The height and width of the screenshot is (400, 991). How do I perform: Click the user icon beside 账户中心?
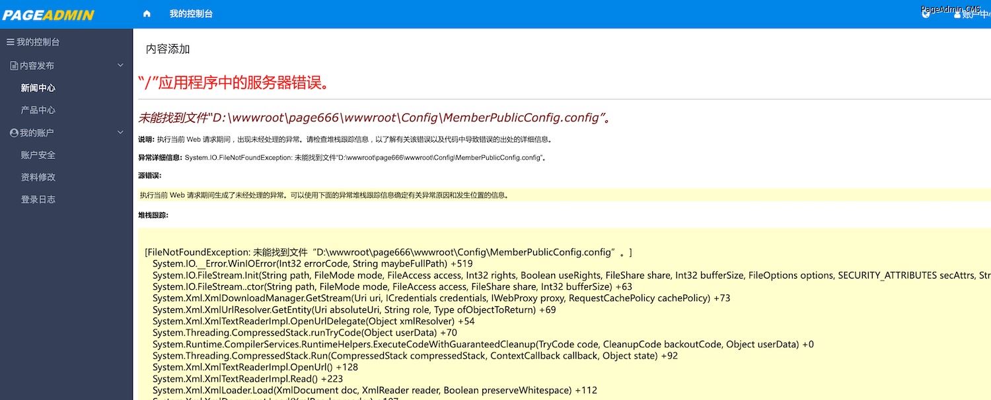957,15
